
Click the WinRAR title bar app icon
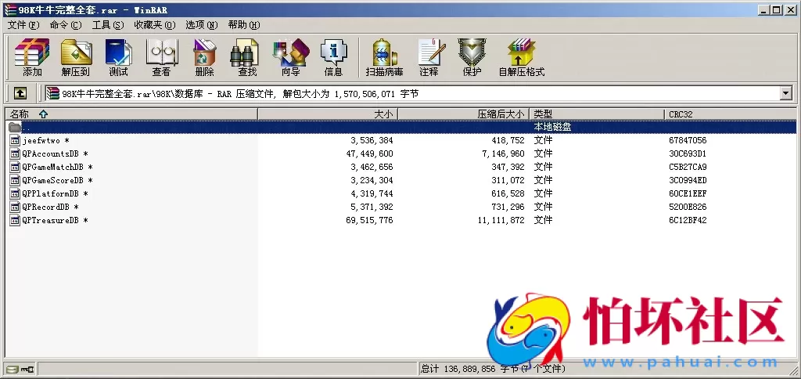pyautogui.click(x=10, y=10)
